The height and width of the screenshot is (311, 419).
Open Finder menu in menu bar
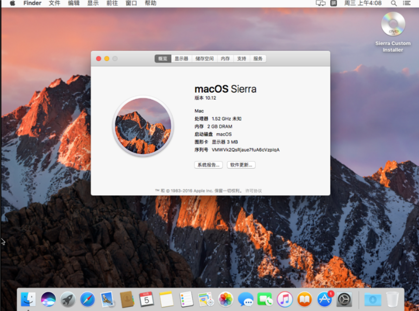pos(32,3)
